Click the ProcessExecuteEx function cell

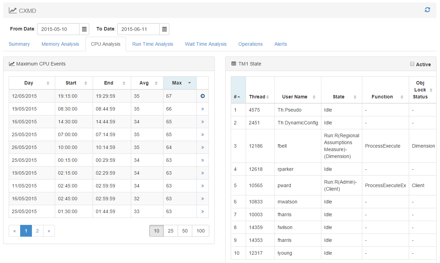point(386,185)
